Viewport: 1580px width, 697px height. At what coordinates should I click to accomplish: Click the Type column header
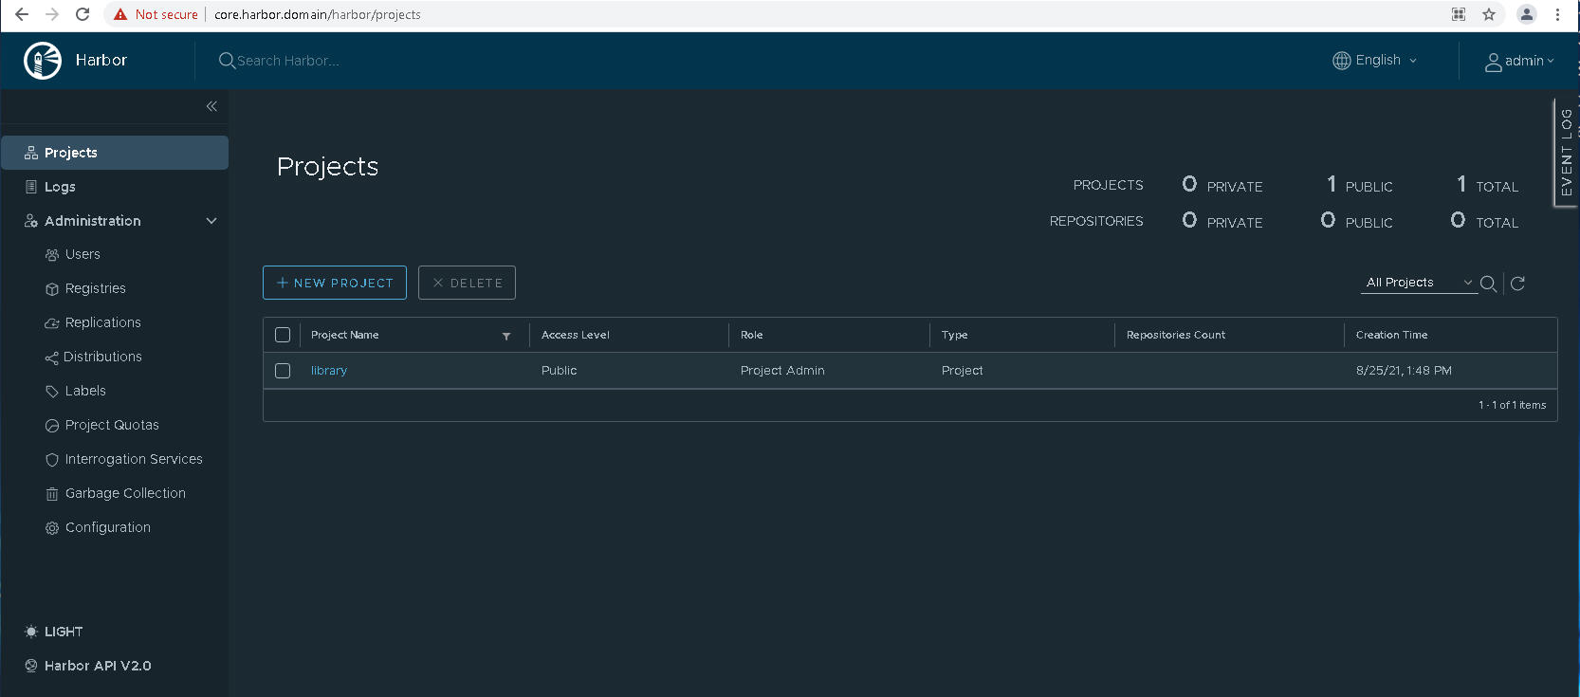point(954,335)
